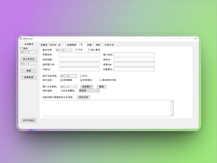Enable the 窗口置顶 checkbox
217x163 pixels.
pyautogui.click(x=89, y=50)
